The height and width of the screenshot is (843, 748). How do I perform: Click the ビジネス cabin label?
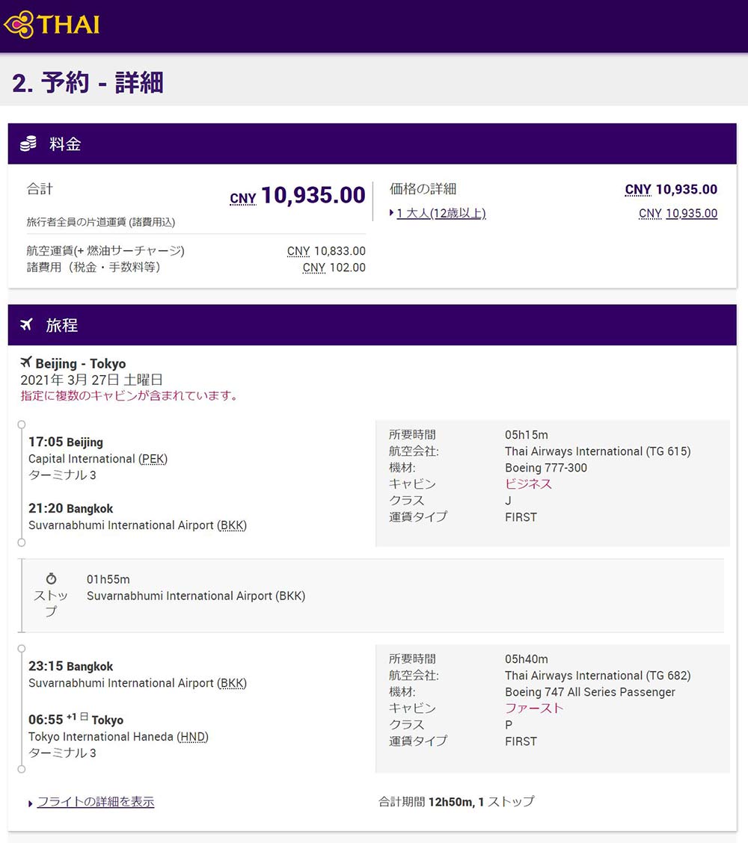528,484
